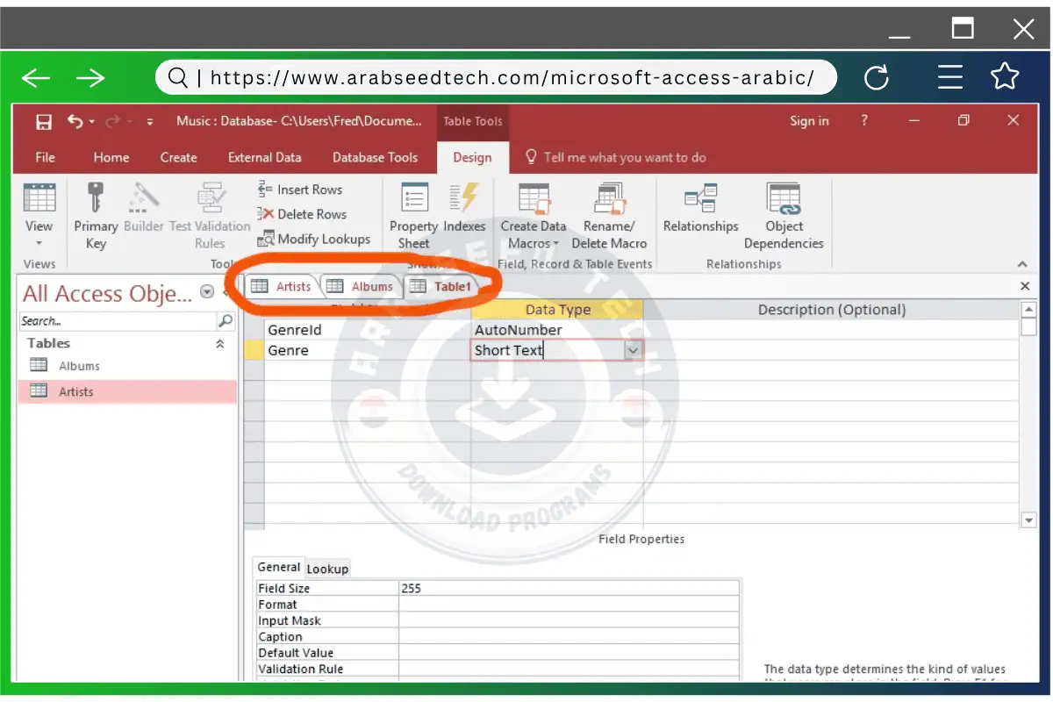
Task: Click Insert Rows in the ribbon
Action: 300,190
